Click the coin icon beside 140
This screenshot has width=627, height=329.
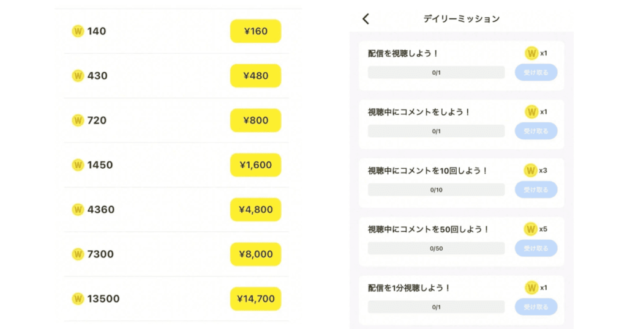78,31
